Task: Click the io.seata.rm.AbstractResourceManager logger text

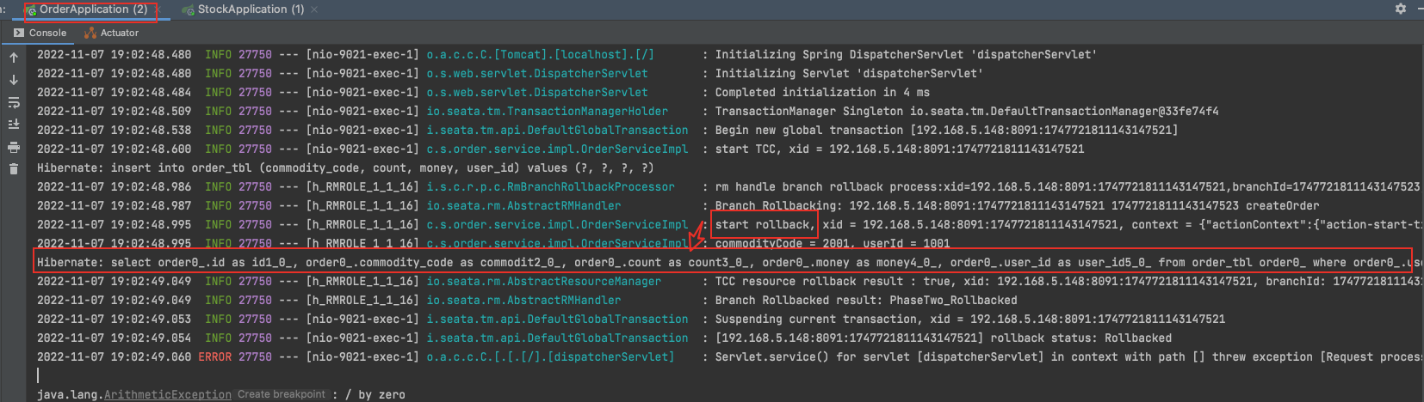Action: [x=544, y=281]
